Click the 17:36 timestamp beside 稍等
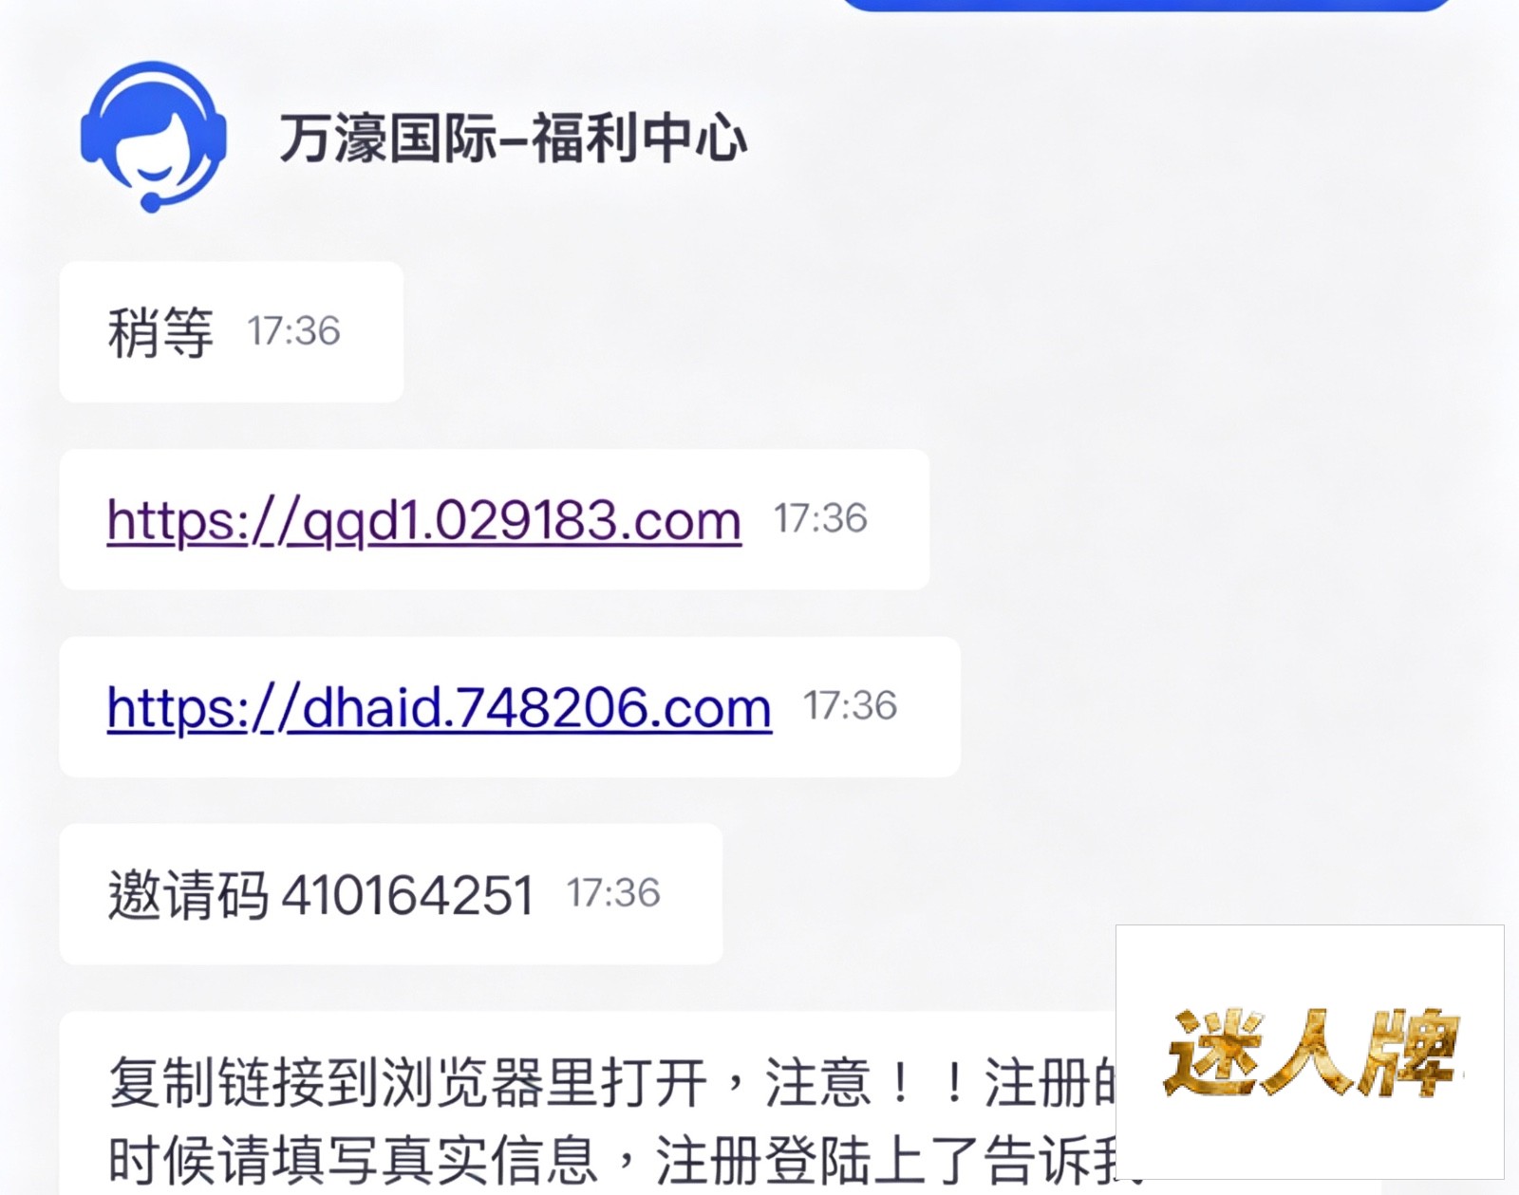 [x=293, y=331]
